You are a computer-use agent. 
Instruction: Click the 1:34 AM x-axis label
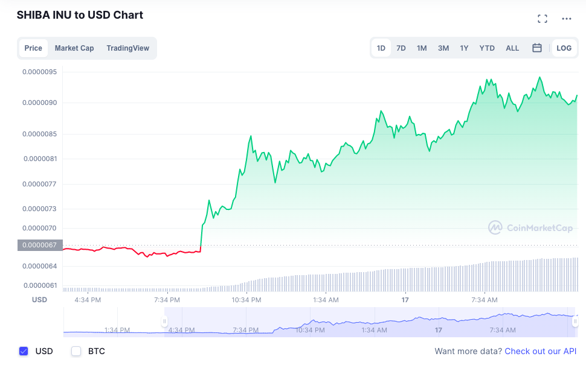click(326, 300)
